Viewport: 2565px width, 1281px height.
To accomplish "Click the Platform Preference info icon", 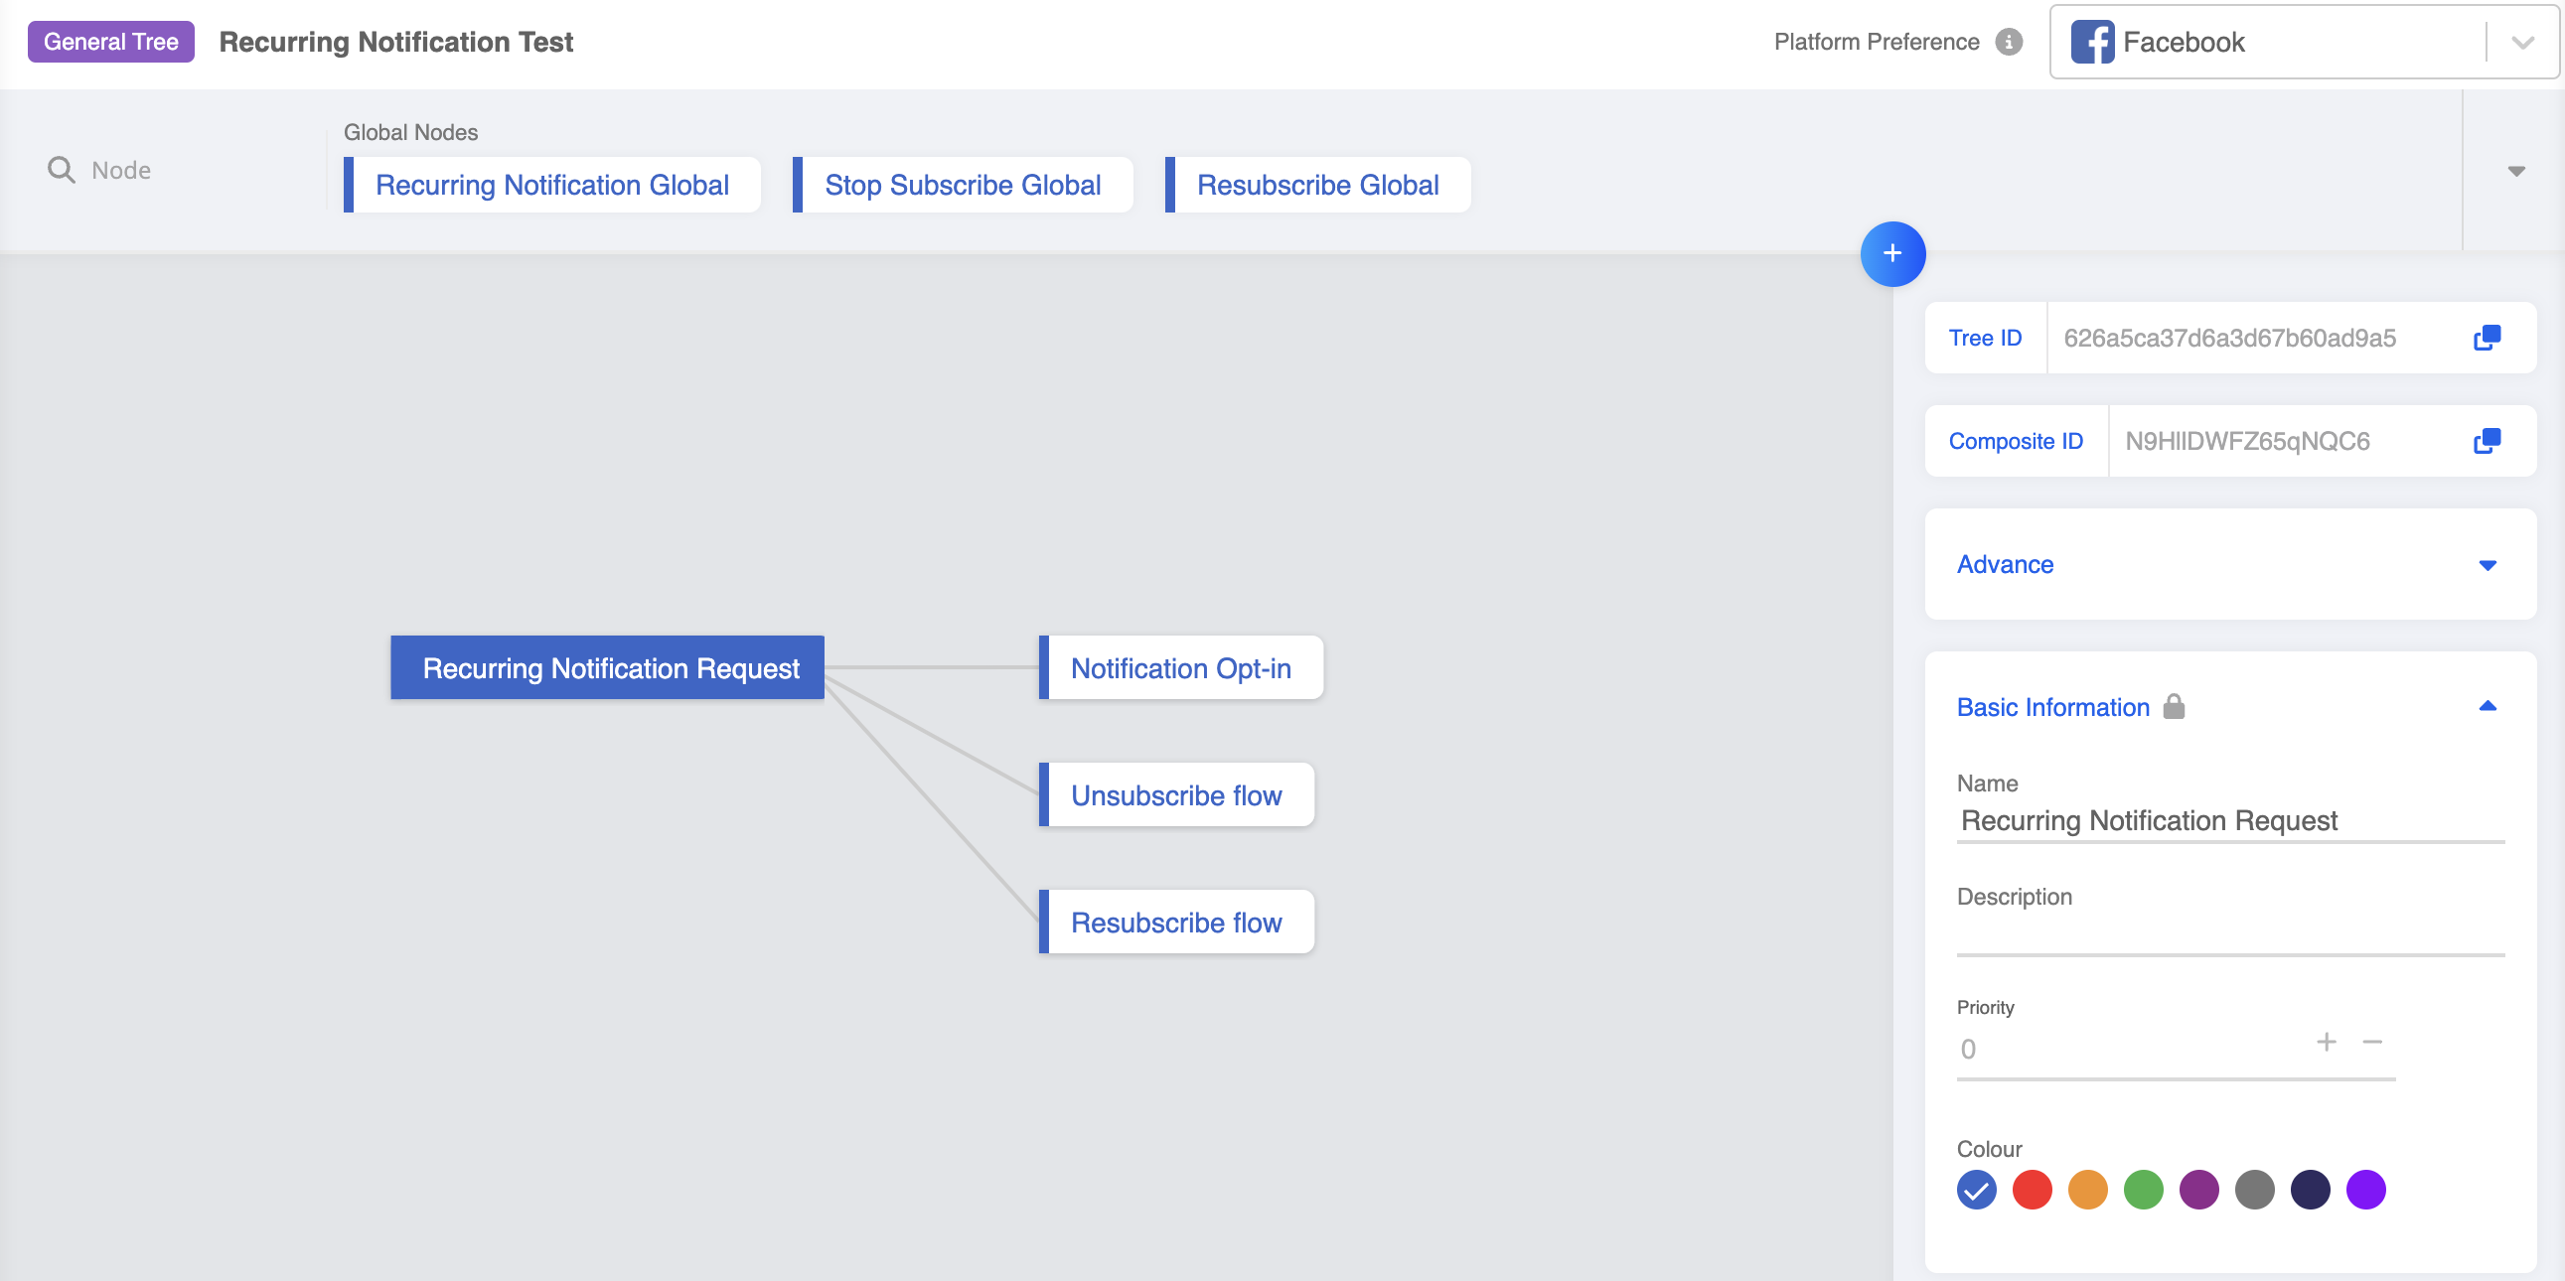I will tap(2009, 42).
